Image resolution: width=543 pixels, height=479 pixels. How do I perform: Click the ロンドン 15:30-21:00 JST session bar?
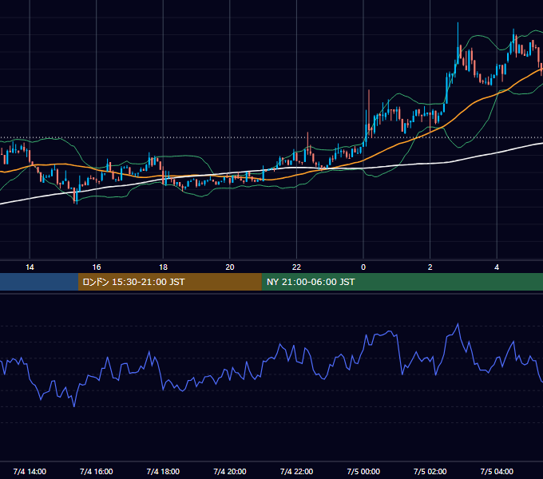point(169,282)
